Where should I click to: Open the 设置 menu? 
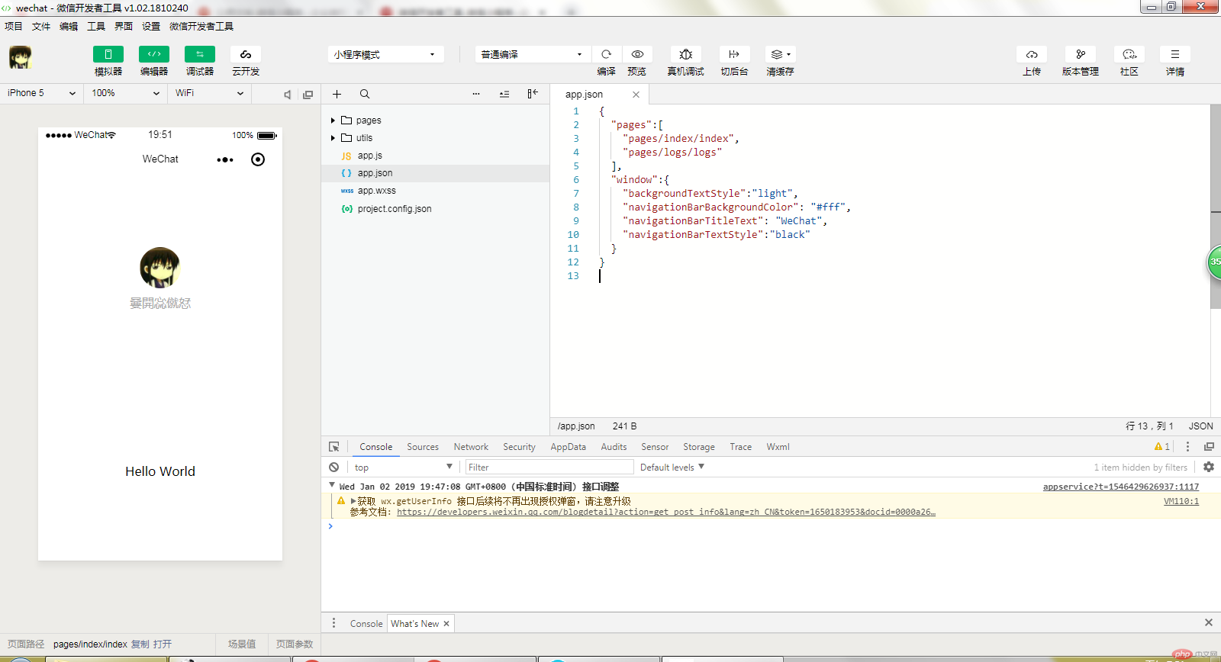151,26
